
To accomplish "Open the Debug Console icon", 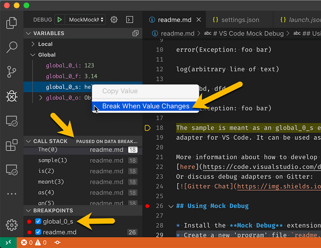I will pyautogui.click(x=130, y=20).
